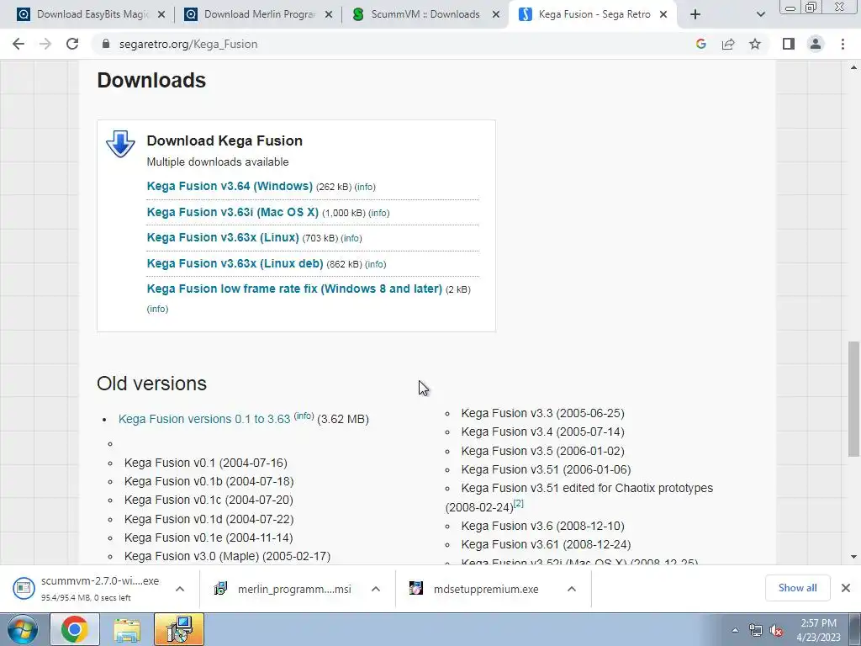Close the ScummVM Downloads tab
The image size is (861, 646).
496,14
